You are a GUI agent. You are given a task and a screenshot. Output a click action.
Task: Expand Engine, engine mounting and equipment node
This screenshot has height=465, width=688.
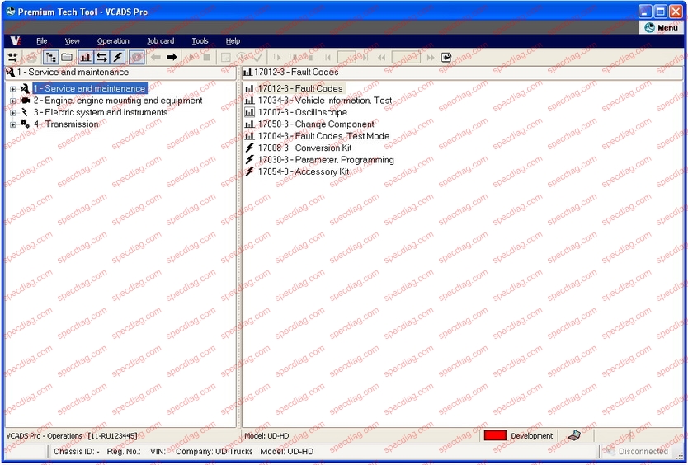[x=12, y=101]
